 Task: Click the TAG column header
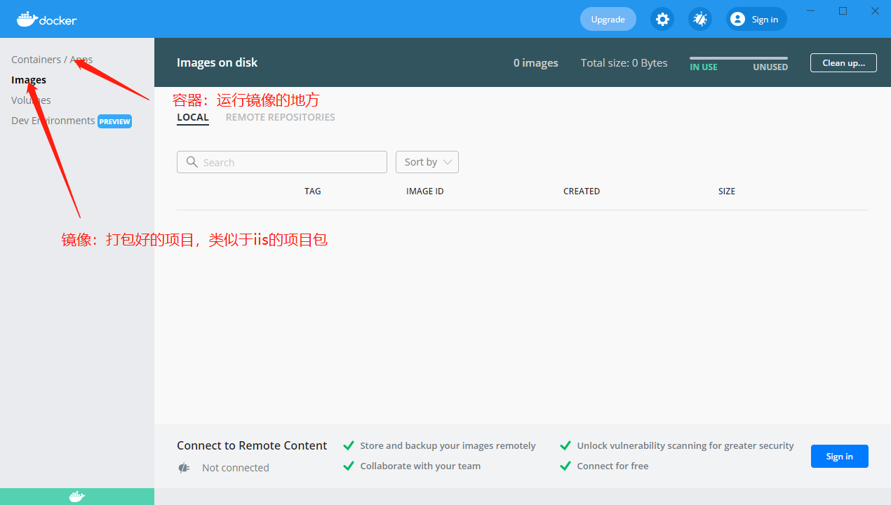coord(313,191)
